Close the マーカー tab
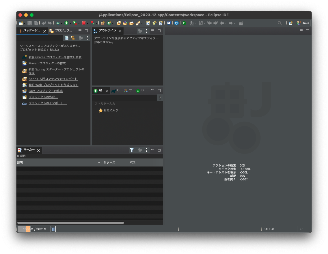 pyautogui.click(x=38, y=150)
